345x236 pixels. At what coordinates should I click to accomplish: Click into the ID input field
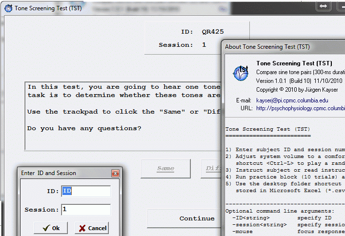click(x=86, y=191)
